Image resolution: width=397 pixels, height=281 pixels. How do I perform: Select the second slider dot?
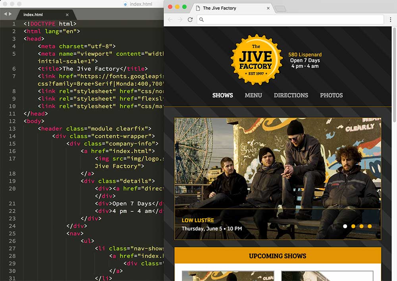point(353,226)
